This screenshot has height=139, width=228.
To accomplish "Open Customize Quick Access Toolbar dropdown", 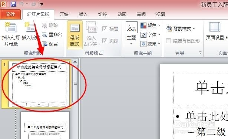I will tap(42, 4).
